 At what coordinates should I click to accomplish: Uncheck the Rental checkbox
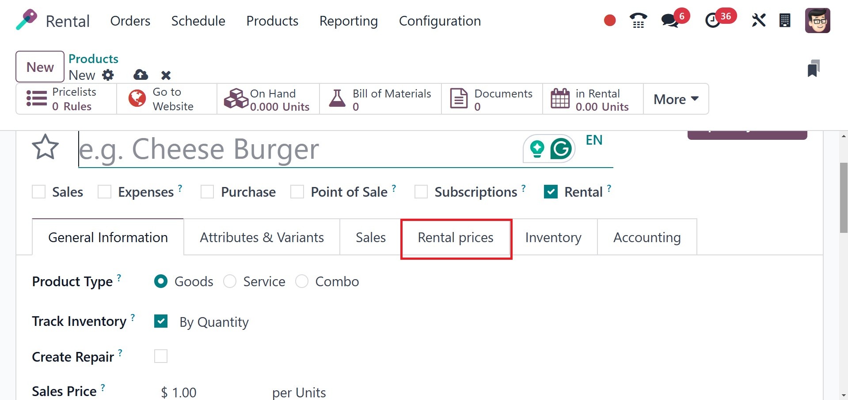[551, 192]
